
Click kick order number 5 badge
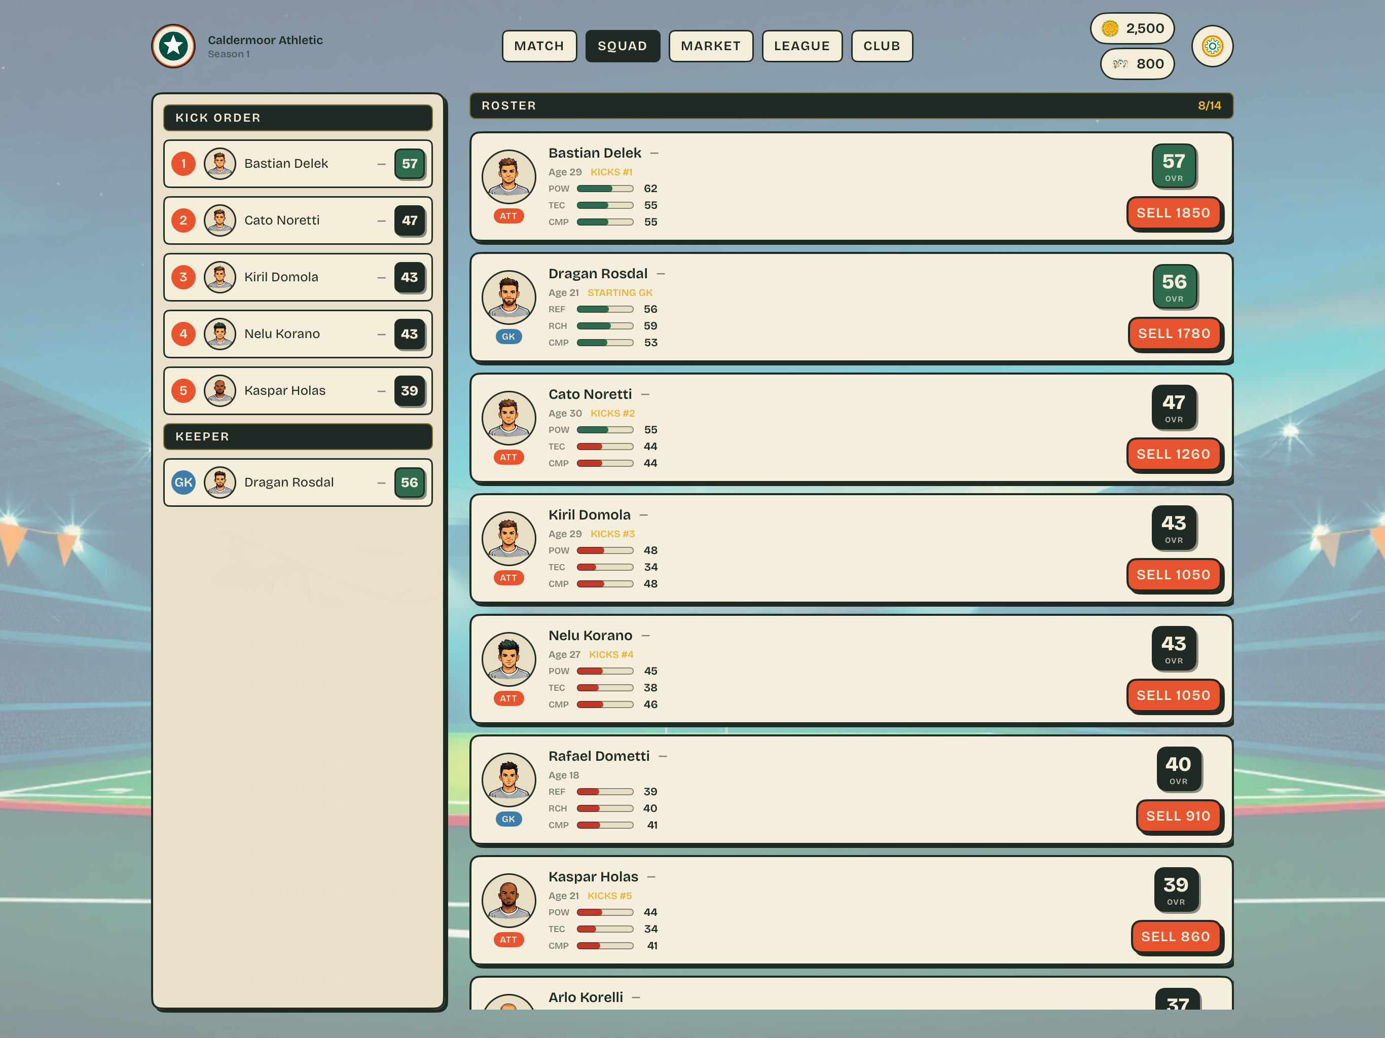[x=184, y=391]
